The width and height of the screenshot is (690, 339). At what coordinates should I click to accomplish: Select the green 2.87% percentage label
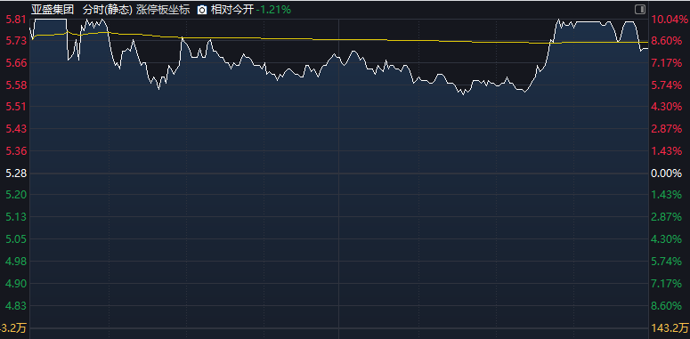666,217
